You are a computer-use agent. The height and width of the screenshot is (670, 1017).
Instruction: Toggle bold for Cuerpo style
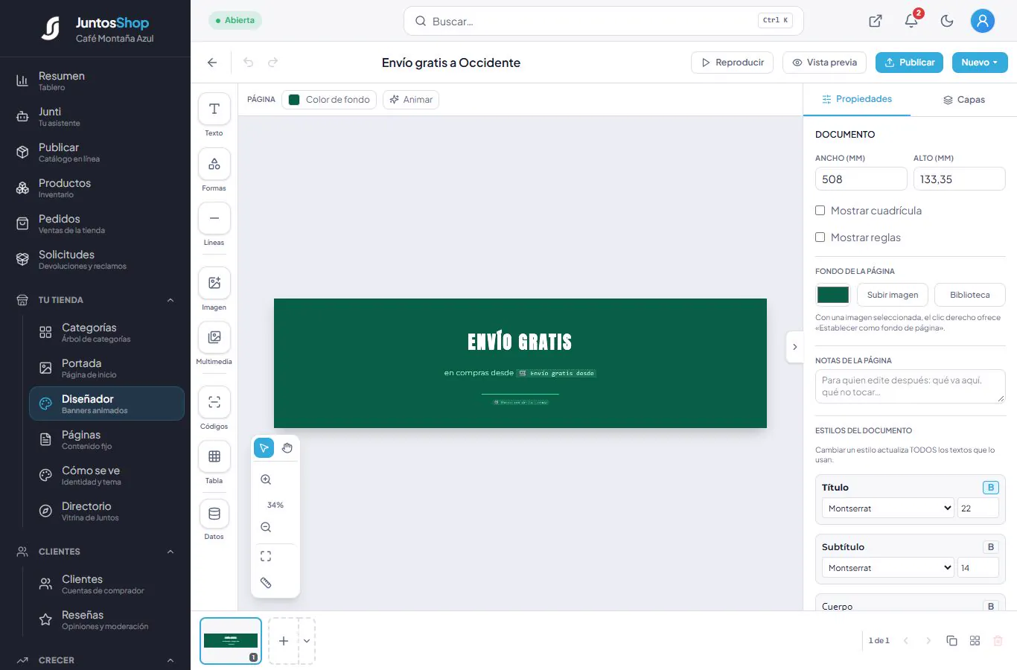click(991, 606)
